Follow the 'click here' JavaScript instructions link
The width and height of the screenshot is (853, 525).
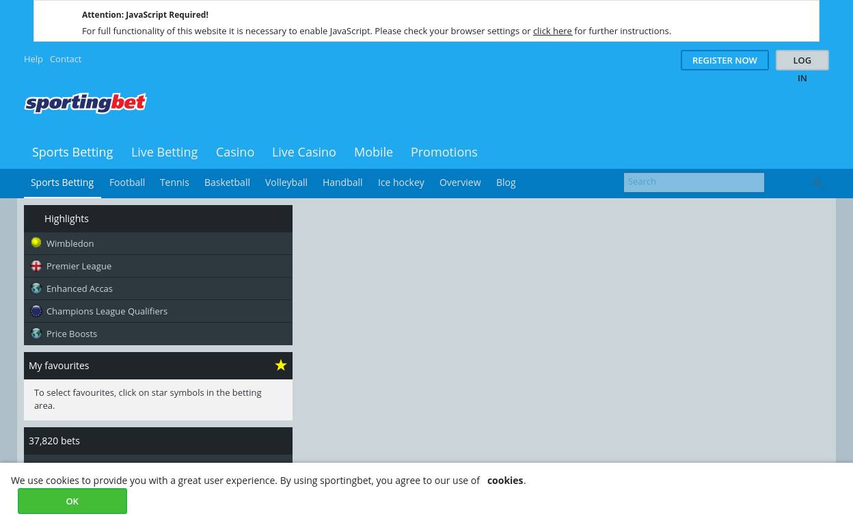click(x=552, y=31)
